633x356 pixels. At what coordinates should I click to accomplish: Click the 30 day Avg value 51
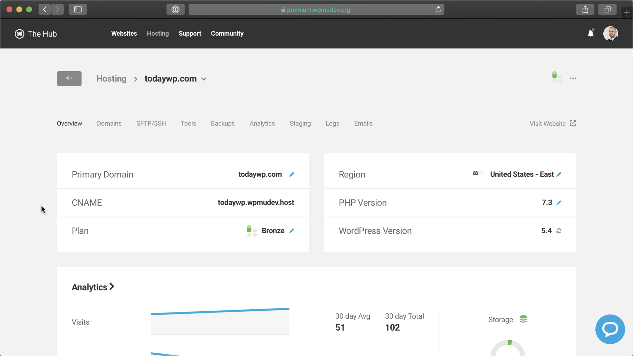click(x=340, y=327)
